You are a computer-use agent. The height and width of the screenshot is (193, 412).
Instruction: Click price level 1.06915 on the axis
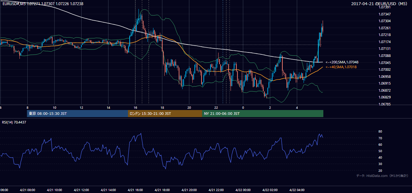point(385,83)
